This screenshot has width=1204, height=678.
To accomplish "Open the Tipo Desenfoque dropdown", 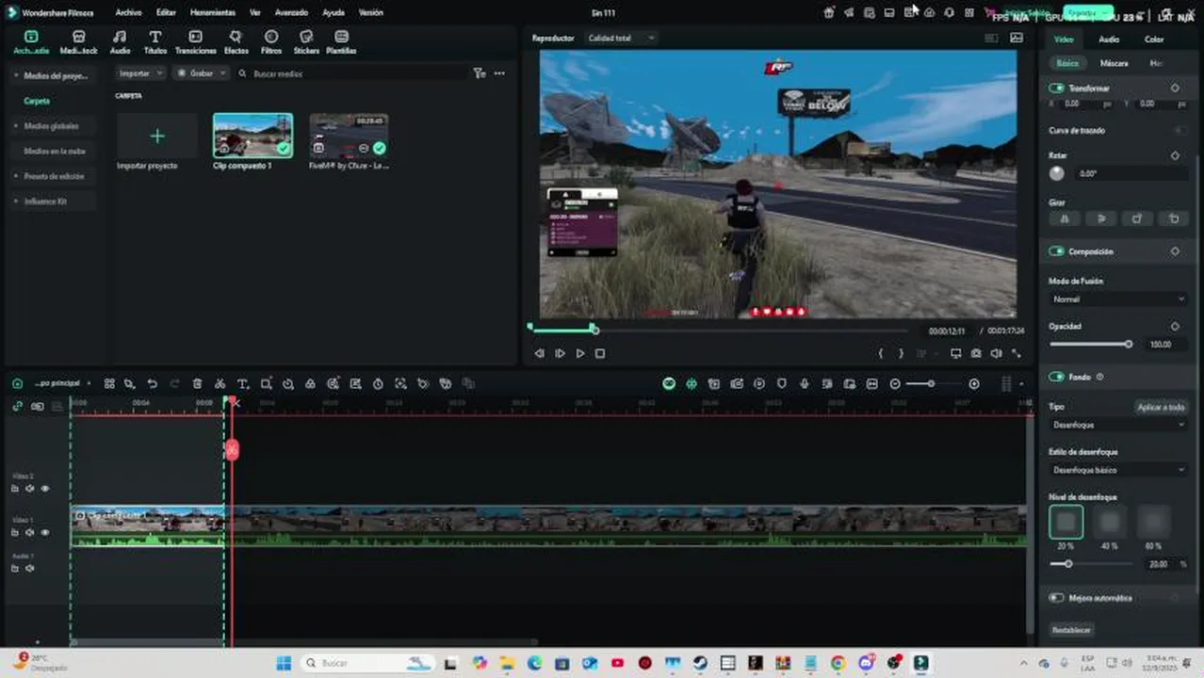I will [x=1117, y=425].
